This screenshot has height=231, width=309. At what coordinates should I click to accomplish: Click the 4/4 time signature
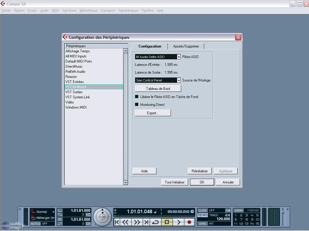point(228,215)
